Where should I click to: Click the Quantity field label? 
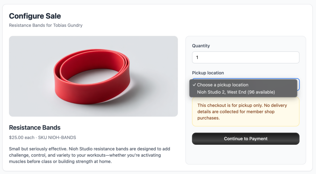click(201, 46)
